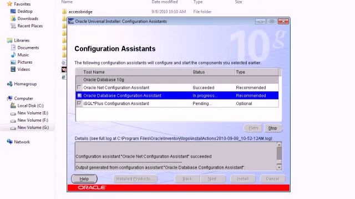Screen dimensions: 355x199
Task: Open Help in the installer
Action: pos(84,179)
